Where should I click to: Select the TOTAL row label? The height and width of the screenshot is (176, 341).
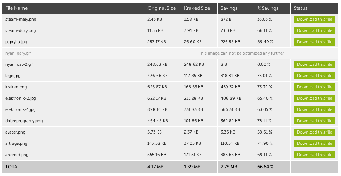click(x=12, y=167)
